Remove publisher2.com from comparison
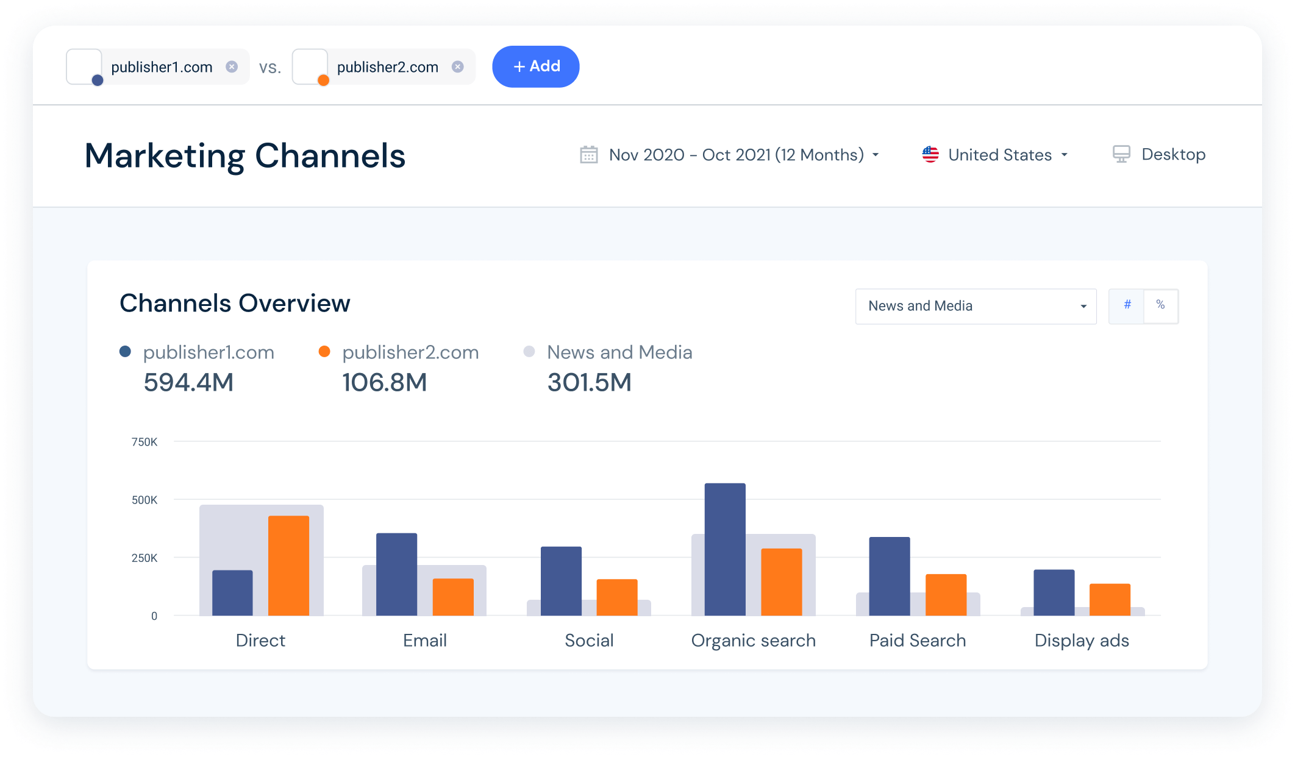 pyautogui.click(x=457, y=67)
